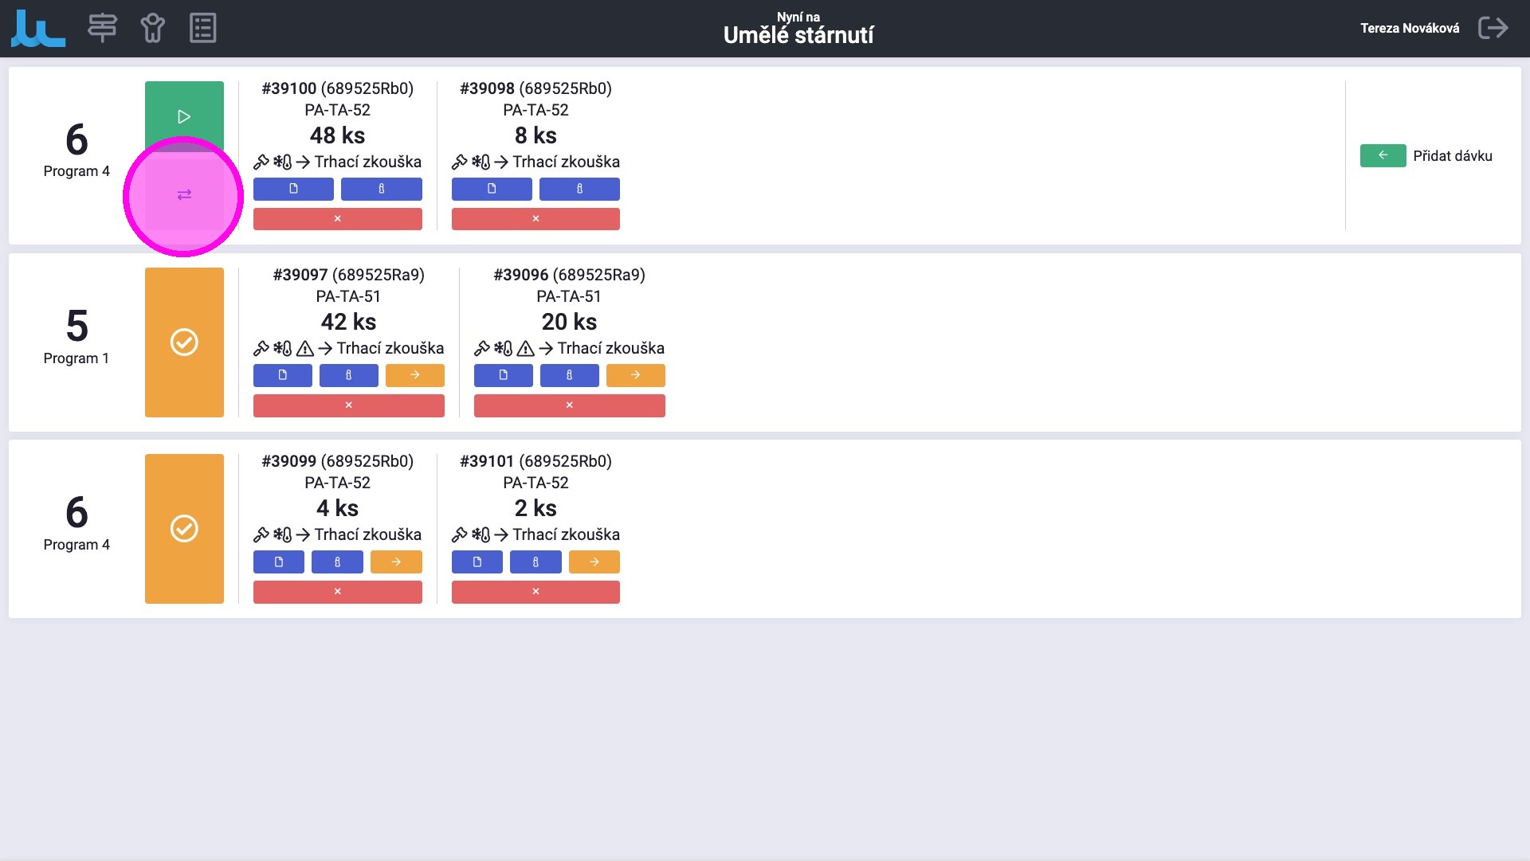This screenshot has width=1530, height=861.
Task: Open thermometer button for batch #39098
Action: click(579, 189)
